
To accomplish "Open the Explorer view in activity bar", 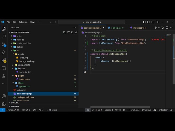I will [x=4, y=29].
